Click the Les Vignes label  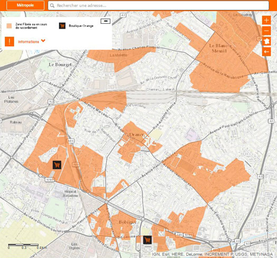(x=74, y=246)
